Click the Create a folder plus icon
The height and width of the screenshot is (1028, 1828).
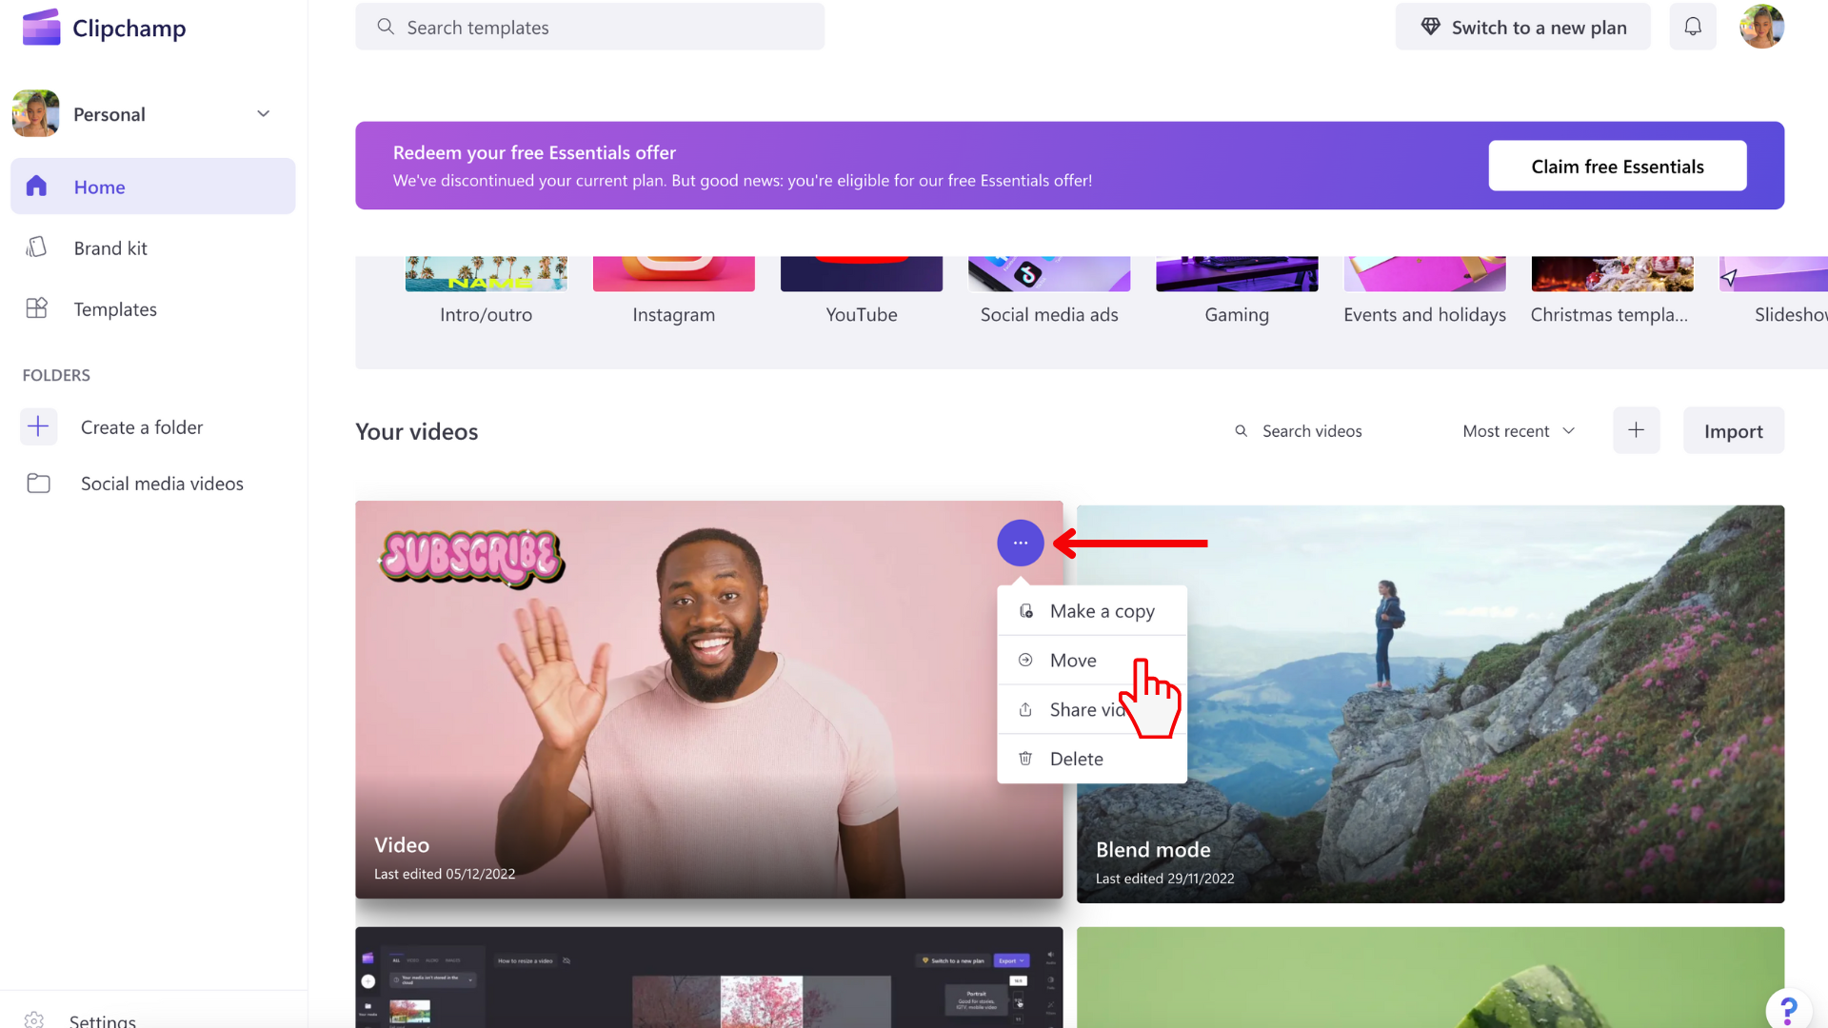[38, 425]
